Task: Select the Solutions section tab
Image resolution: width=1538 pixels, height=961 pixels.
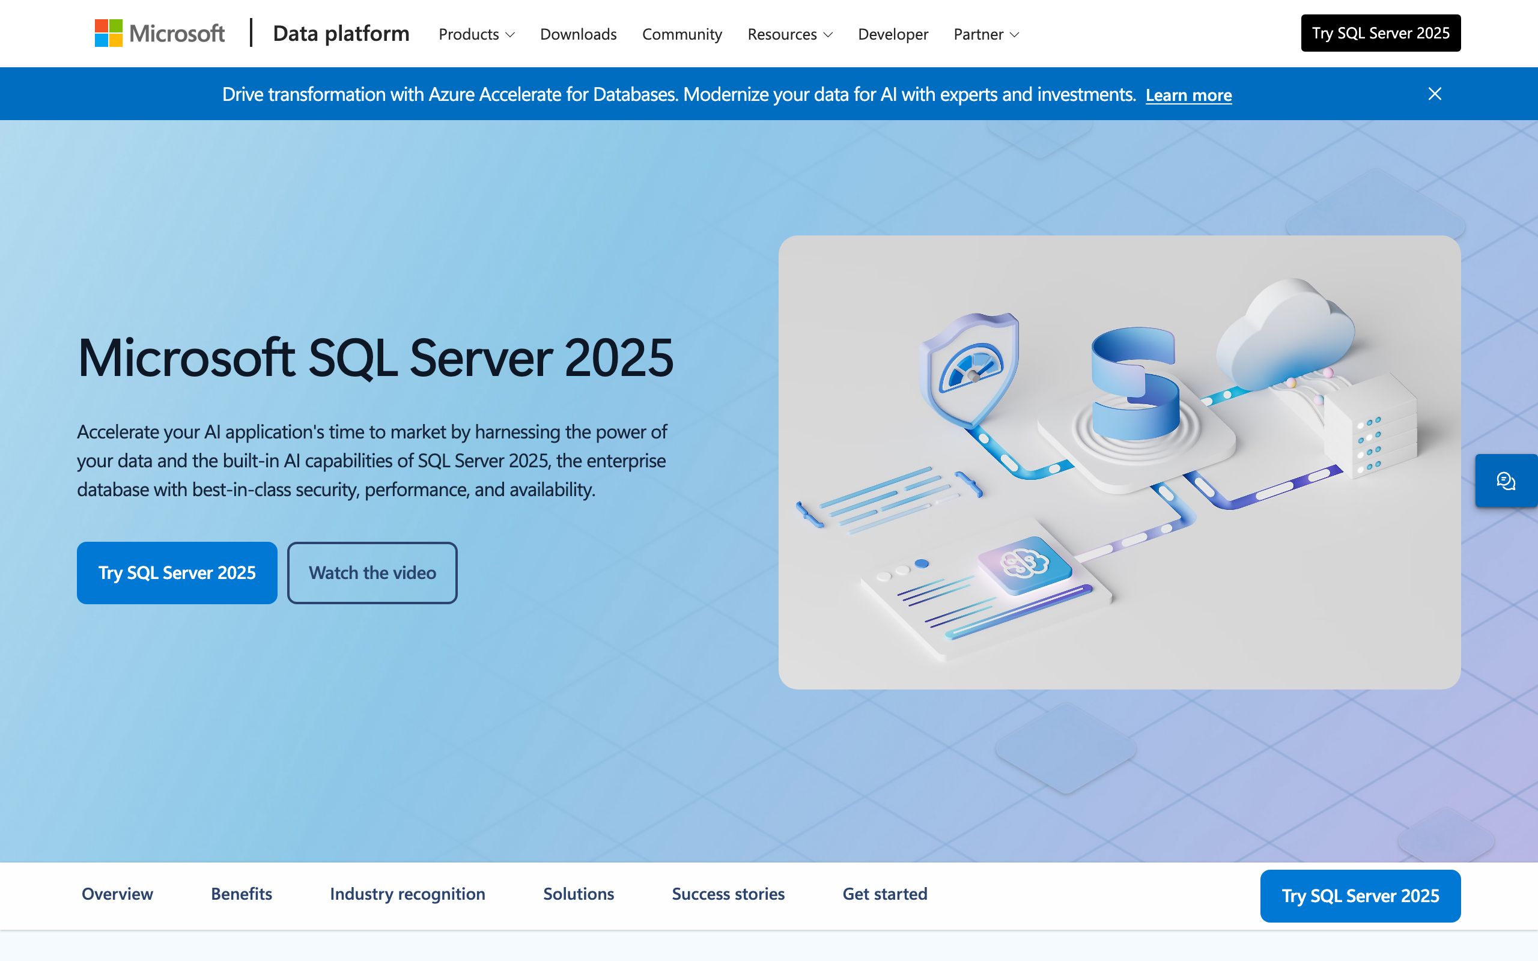Action: coord(579,894)
